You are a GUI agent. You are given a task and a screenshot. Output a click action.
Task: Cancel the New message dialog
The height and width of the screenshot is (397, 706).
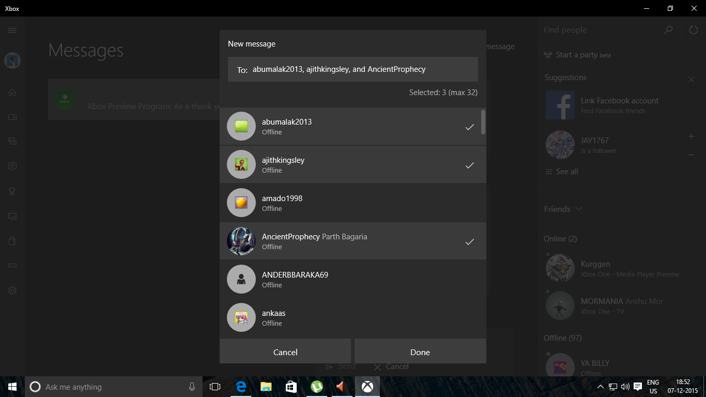(285, 352)
